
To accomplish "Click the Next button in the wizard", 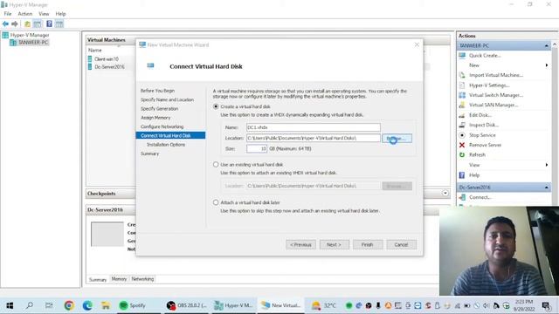I will 334,244.
